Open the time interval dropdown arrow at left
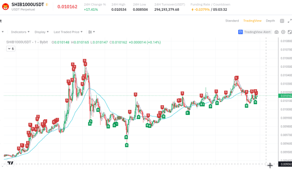The width and height of the screenshot is (292, 173). tap(3, 32)
